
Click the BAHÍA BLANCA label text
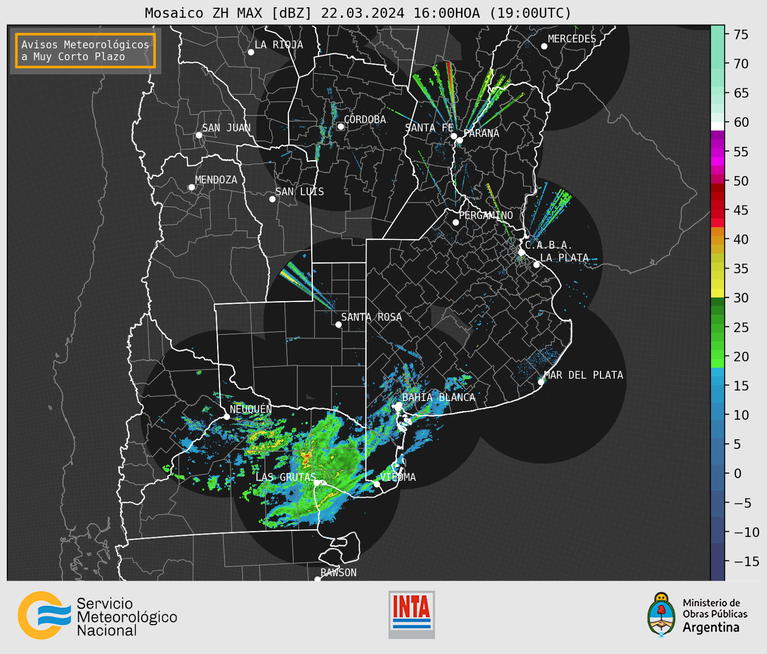coord(439,397)
